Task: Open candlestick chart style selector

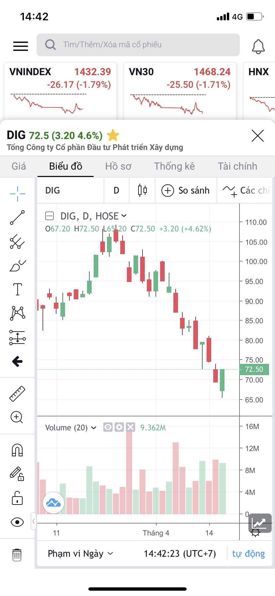Action: pyautogui.click(x=142, y=190)
